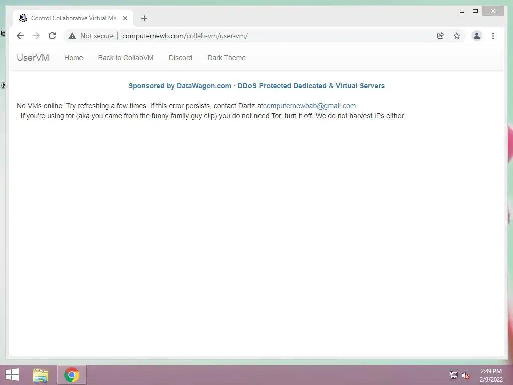Bookmark this page with the star
Image resolution: width=513 pixels, height=385 pixels.
tap(457, 36)
